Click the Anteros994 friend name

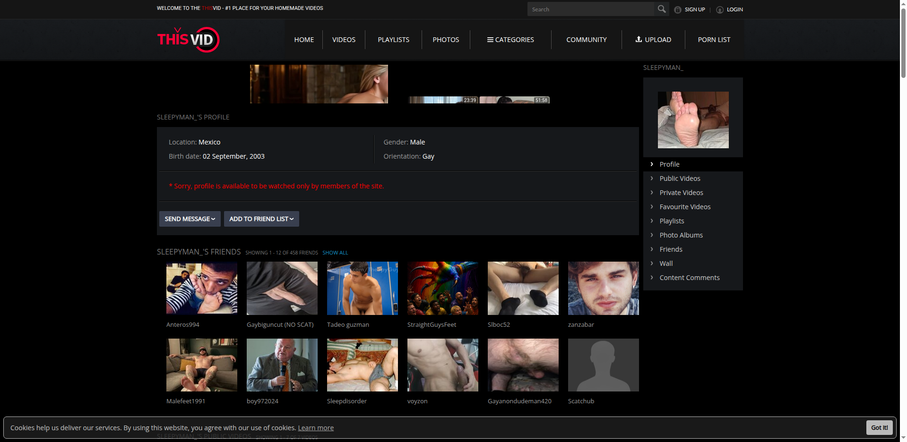[x=183, y=324]
